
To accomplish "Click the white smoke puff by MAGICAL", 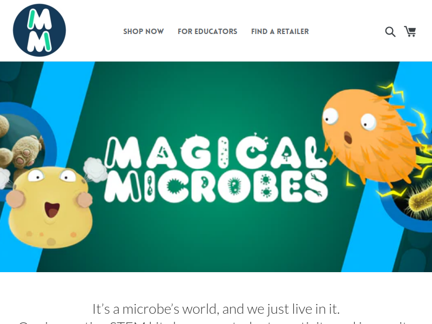I will (x=95, y=170).
